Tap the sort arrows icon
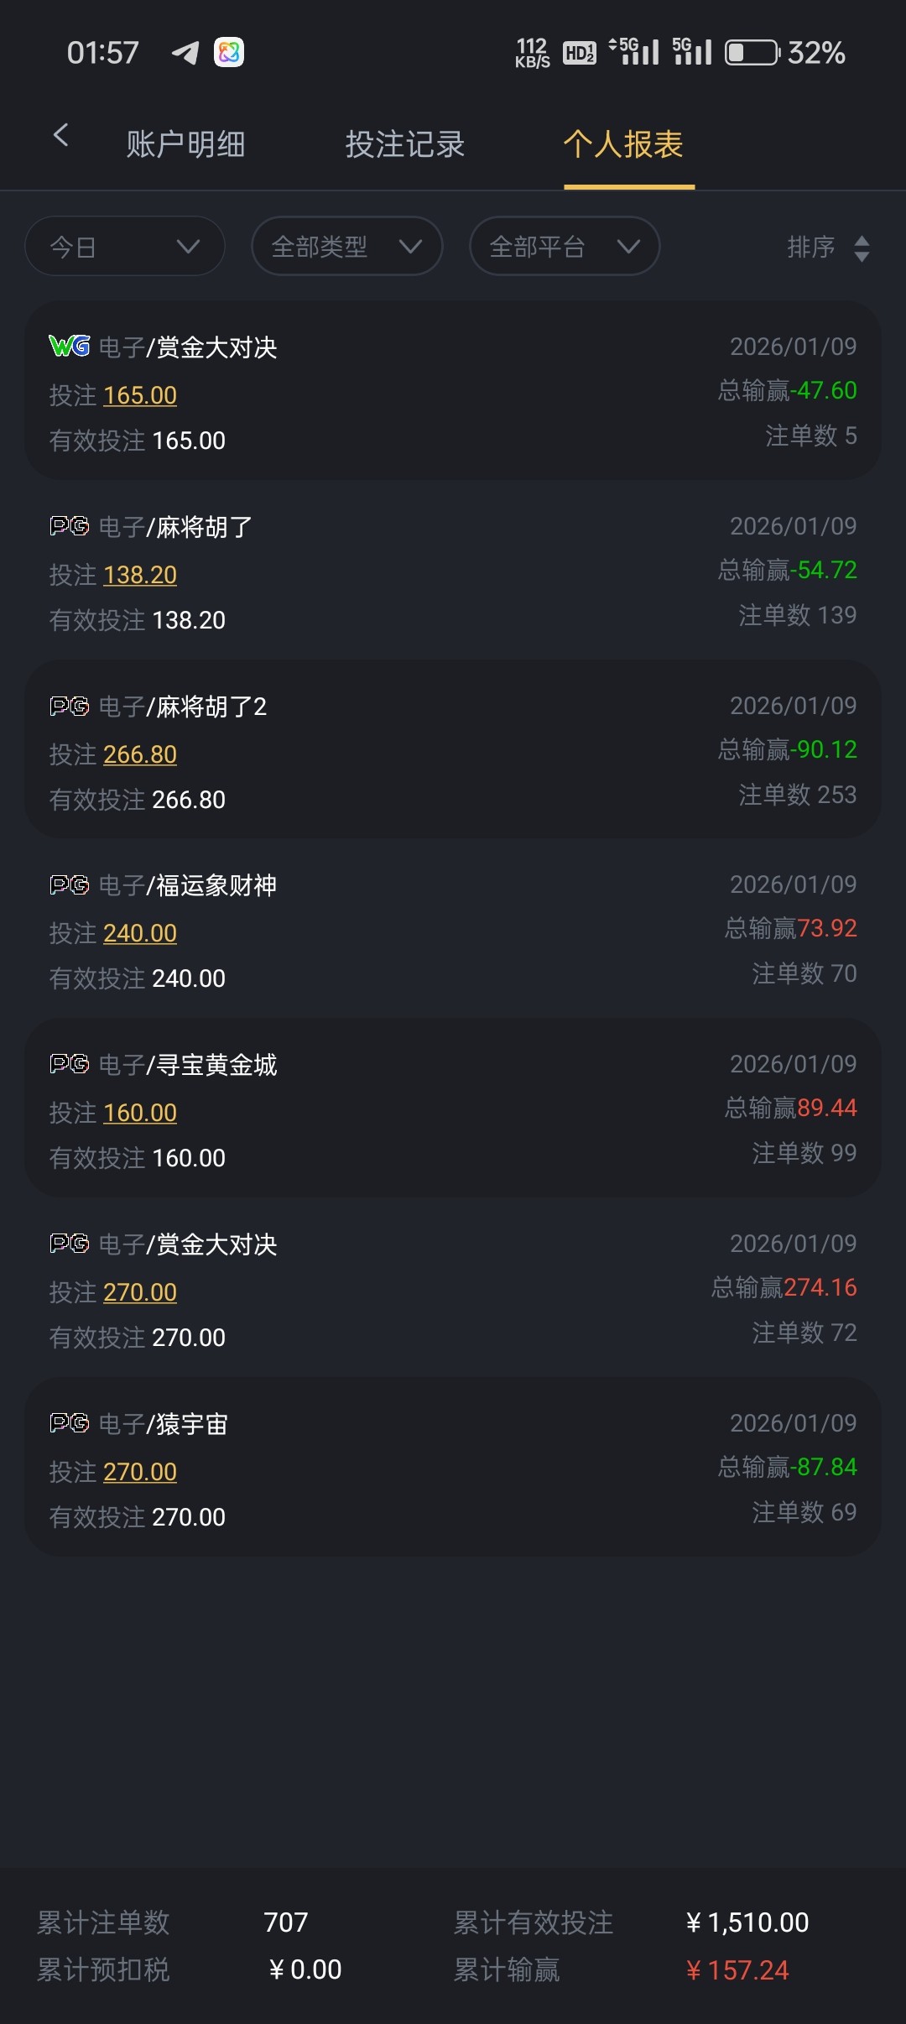Image resolution: width=906 pixels, height=2024 pixels. point(862,248)
